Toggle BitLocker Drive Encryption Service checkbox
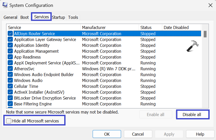 pyautogui.click(x=10, y=98)
